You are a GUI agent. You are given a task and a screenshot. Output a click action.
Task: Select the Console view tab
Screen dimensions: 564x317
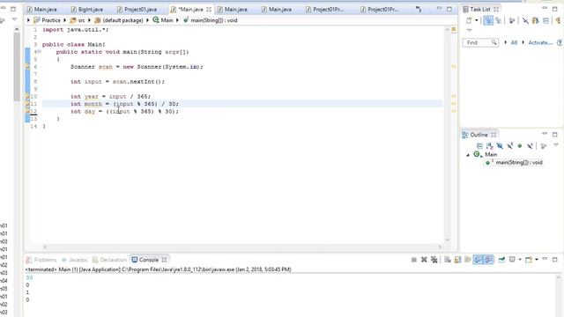point(149,260)
